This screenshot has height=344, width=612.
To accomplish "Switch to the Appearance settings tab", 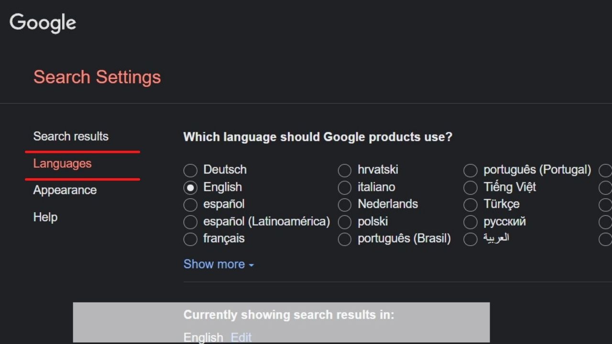I will click(x=65, y=190).
